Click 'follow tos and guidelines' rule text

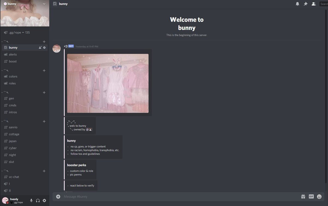point(85,154)
